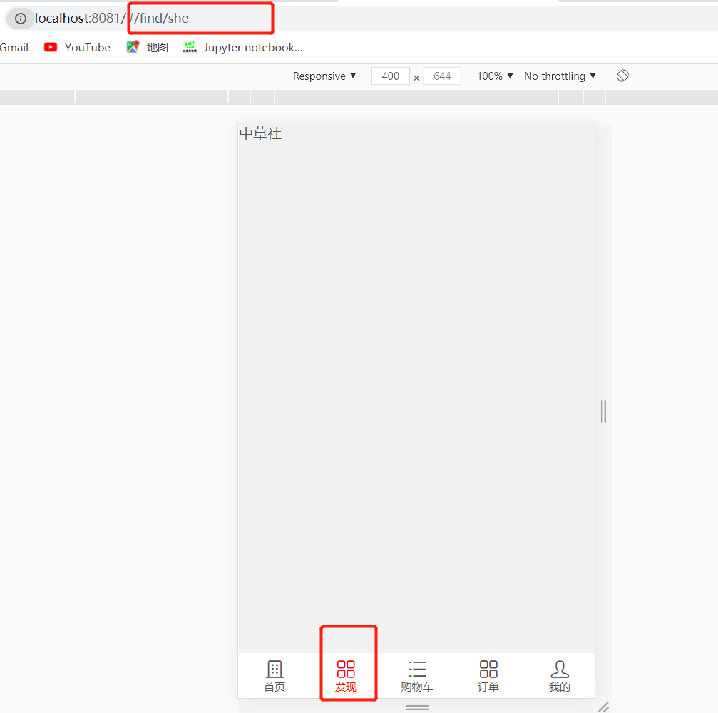Click the height input showing 644

(x=442, y=76)
